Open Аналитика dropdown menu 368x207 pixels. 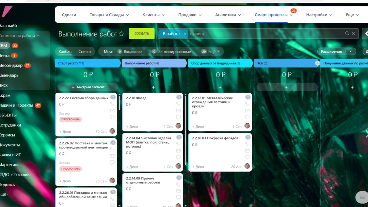228,15
